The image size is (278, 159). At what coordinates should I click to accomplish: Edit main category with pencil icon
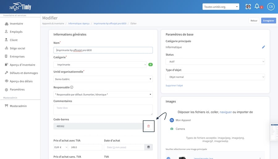coord(263,47)
